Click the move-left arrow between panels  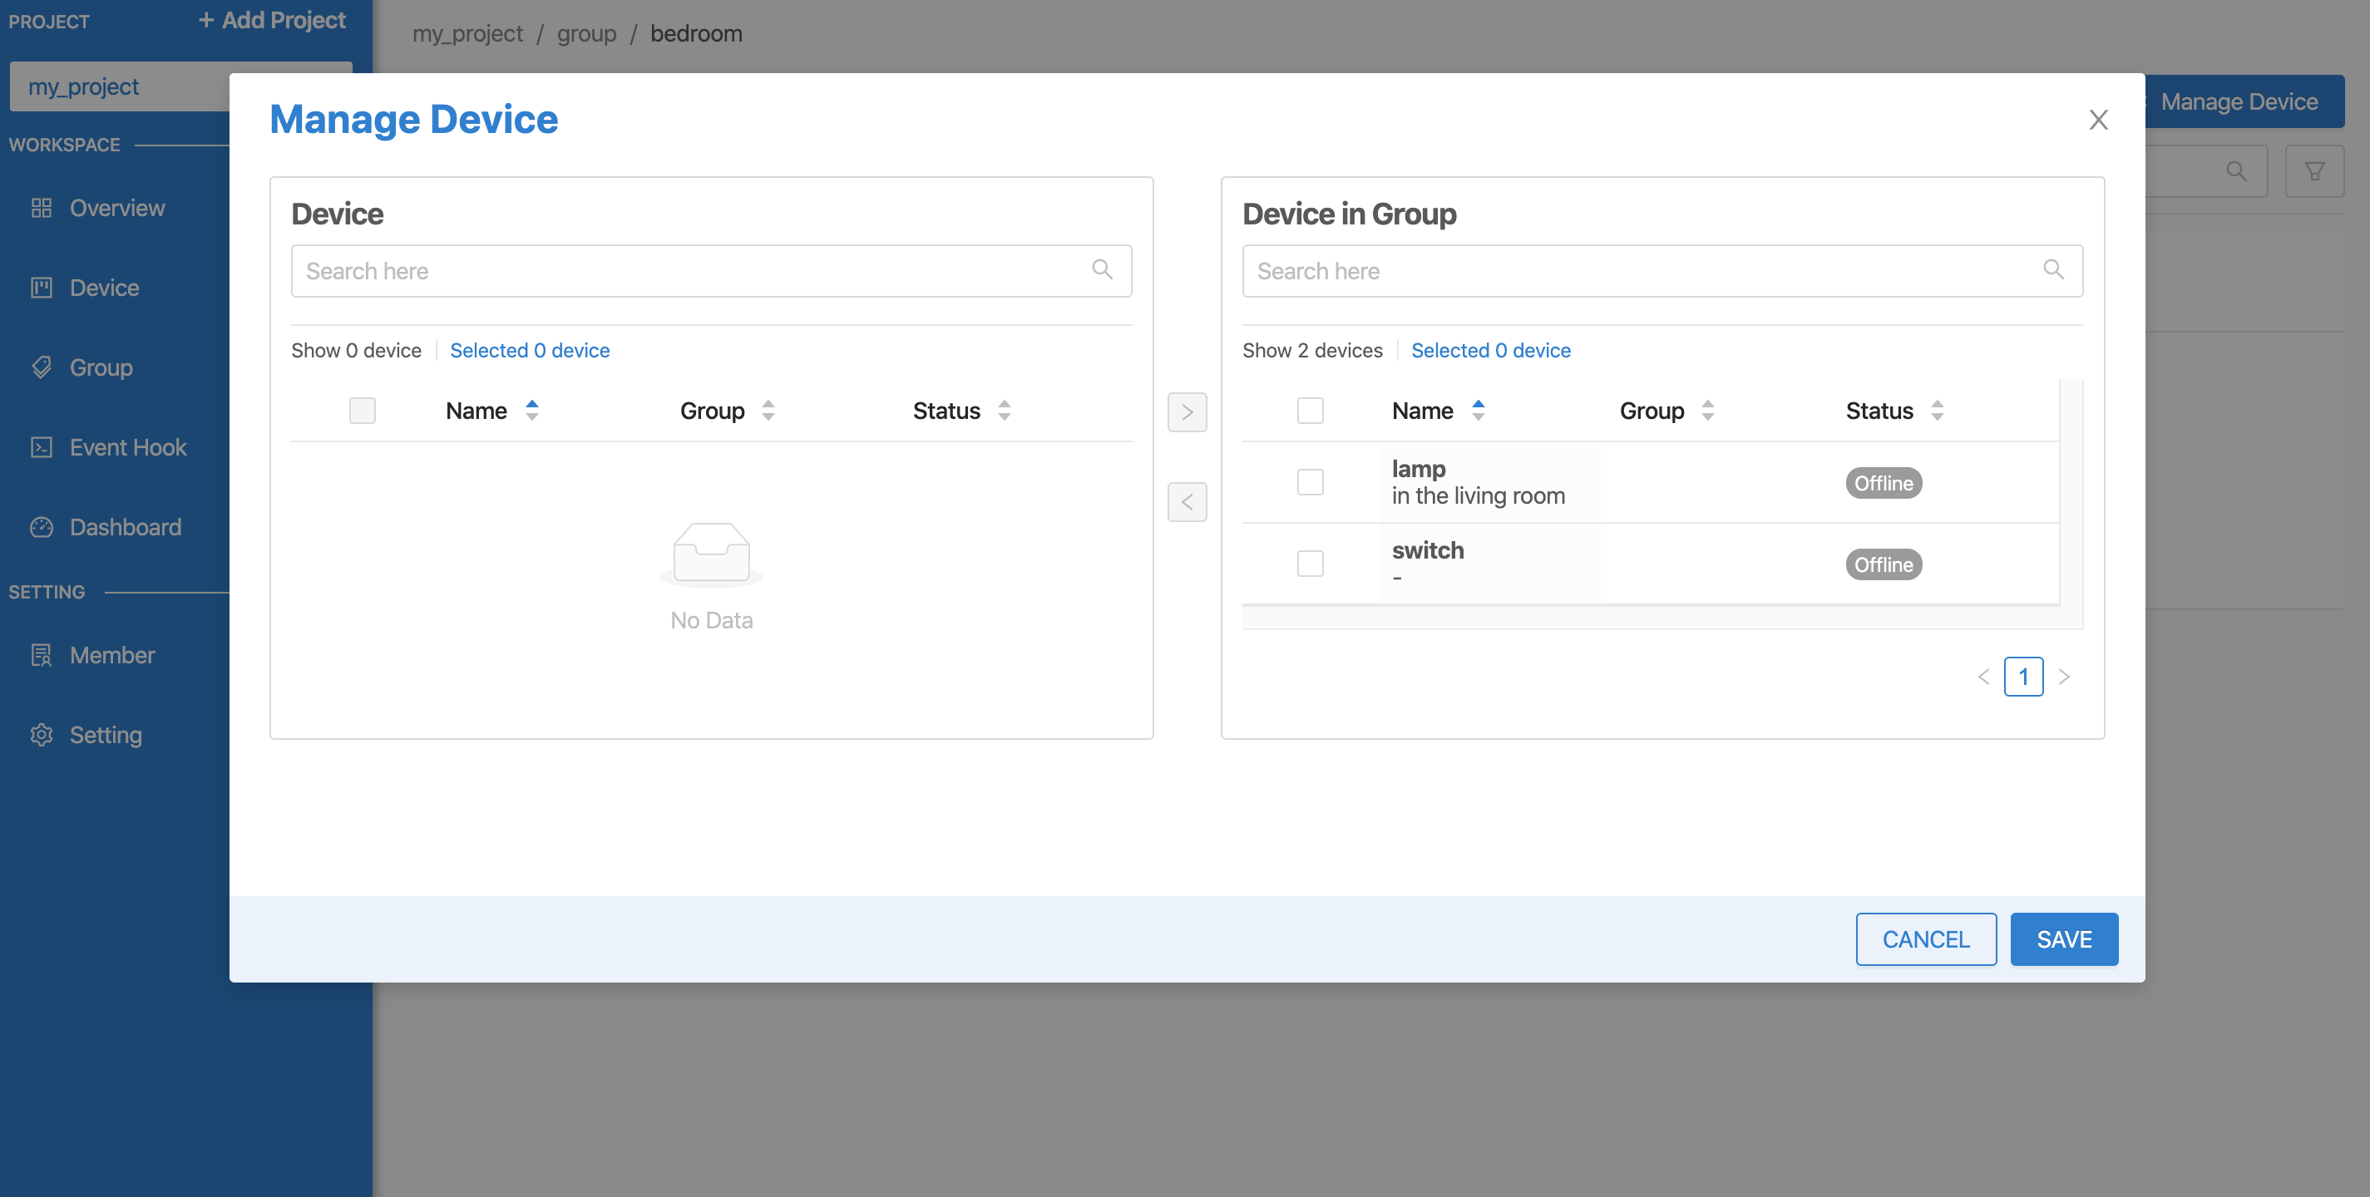(1187, 500)
